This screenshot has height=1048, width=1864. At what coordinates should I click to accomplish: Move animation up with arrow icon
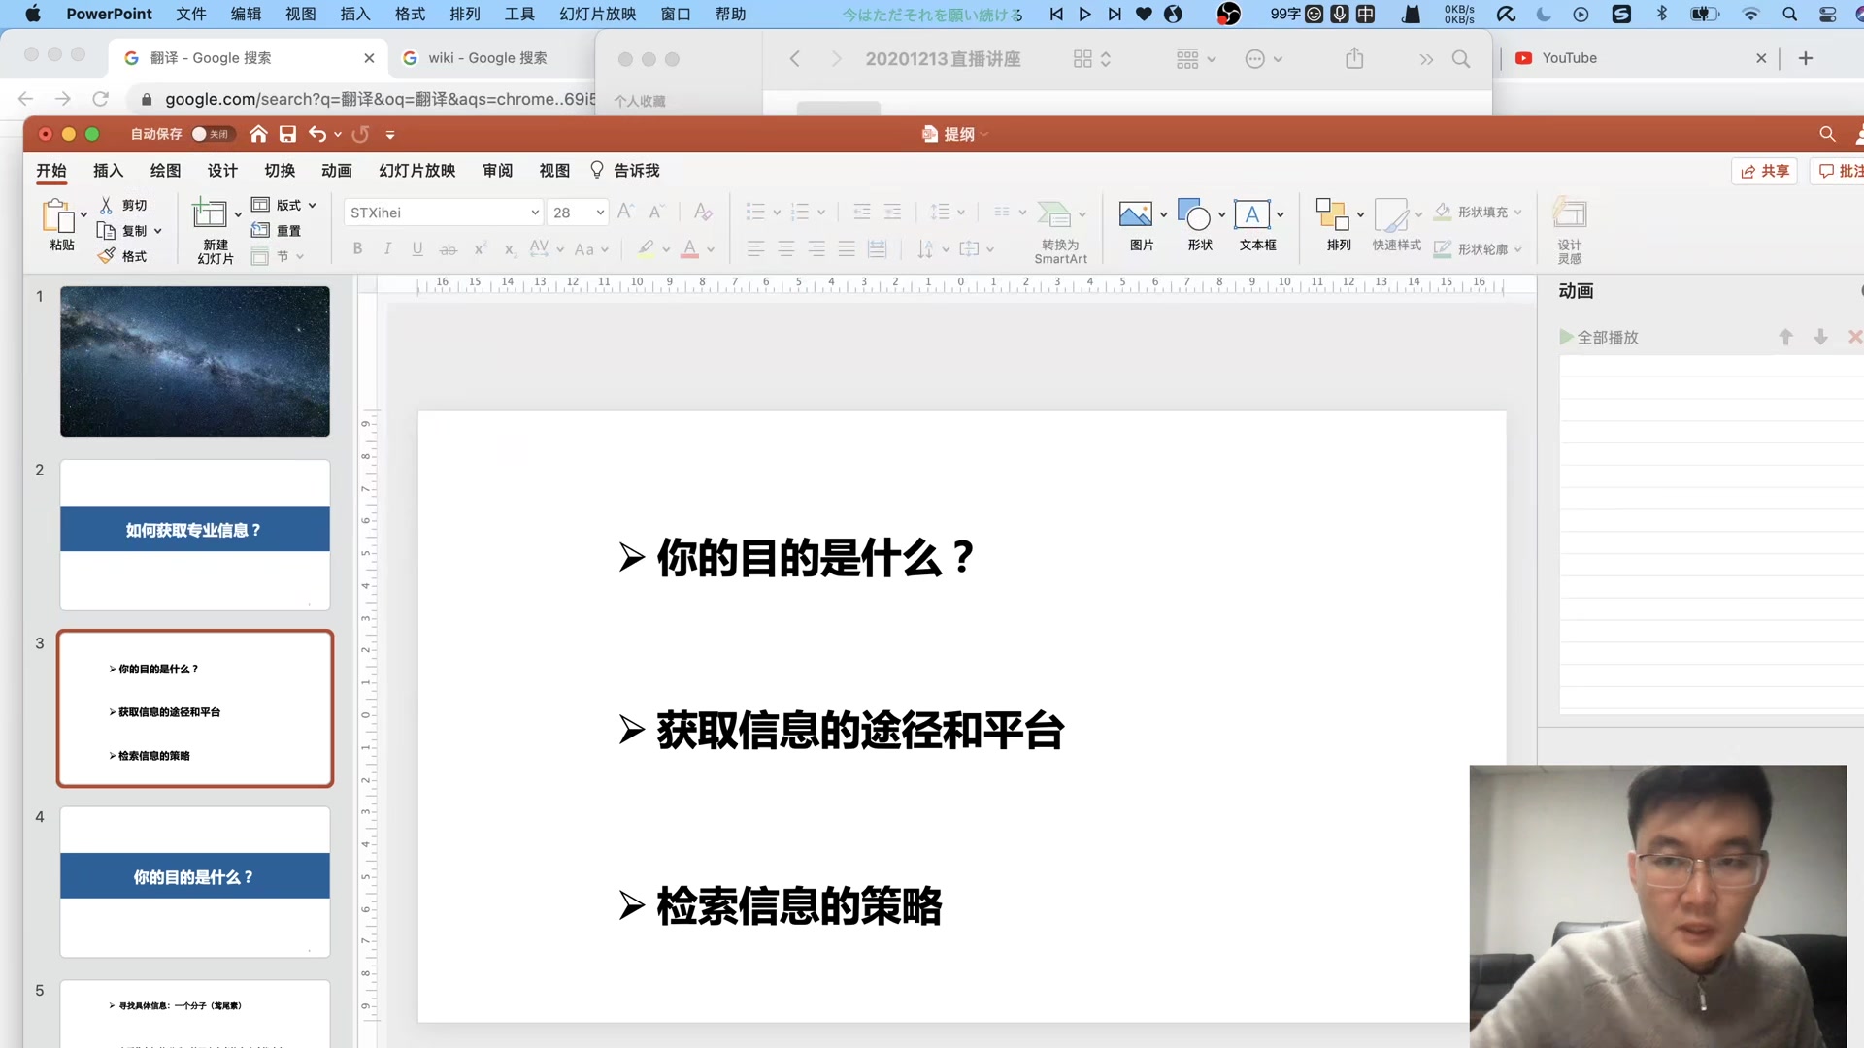[x=1785, y=337]
